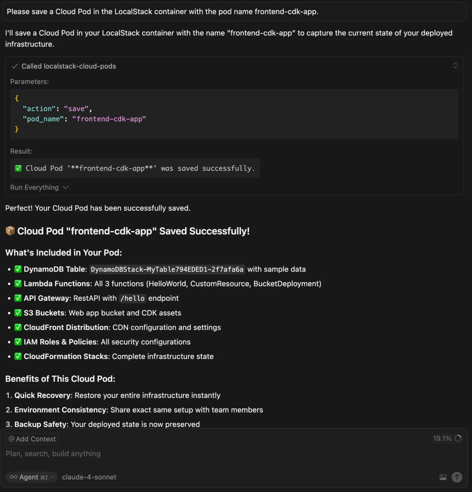Click the @ icon on the Add Context chip
The height and width of the screenshot is (492, 472).
point(11,439)
